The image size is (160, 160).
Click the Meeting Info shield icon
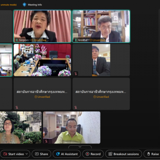point(24,5)
